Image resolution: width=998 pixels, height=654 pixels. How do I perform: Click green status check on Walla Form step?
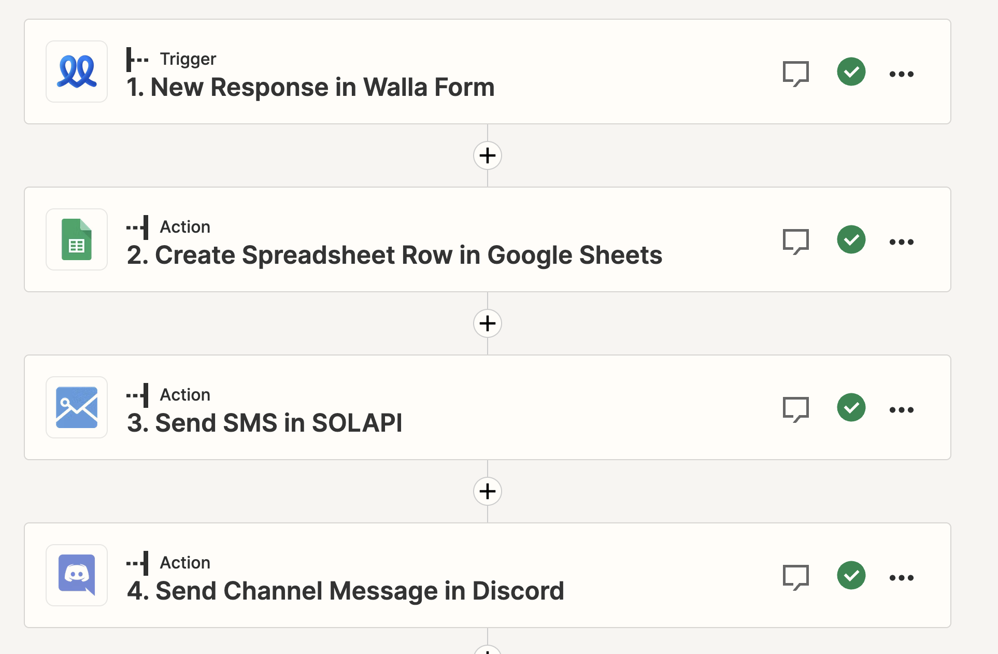[x=851, y=72]
